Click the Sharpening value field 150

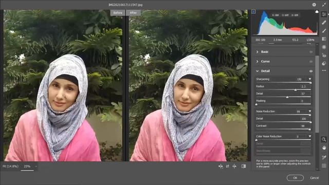pos(301,79)
